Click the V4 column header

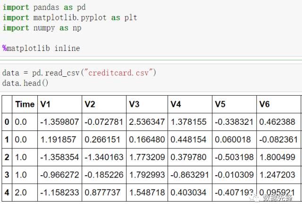coord(176,104)
